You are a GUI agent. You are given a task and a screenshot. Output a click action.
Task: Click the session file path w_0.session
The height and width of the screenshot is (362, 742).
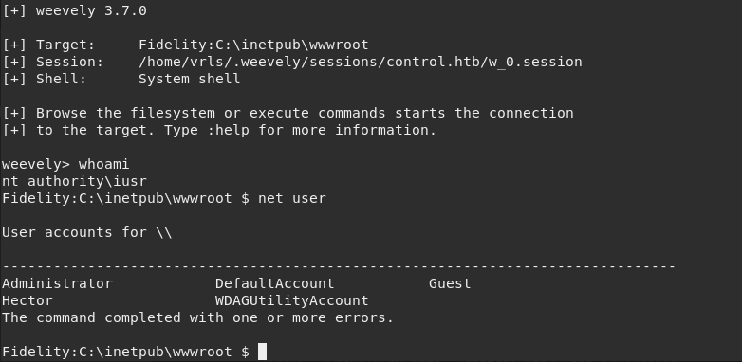[x=361, y=62]
